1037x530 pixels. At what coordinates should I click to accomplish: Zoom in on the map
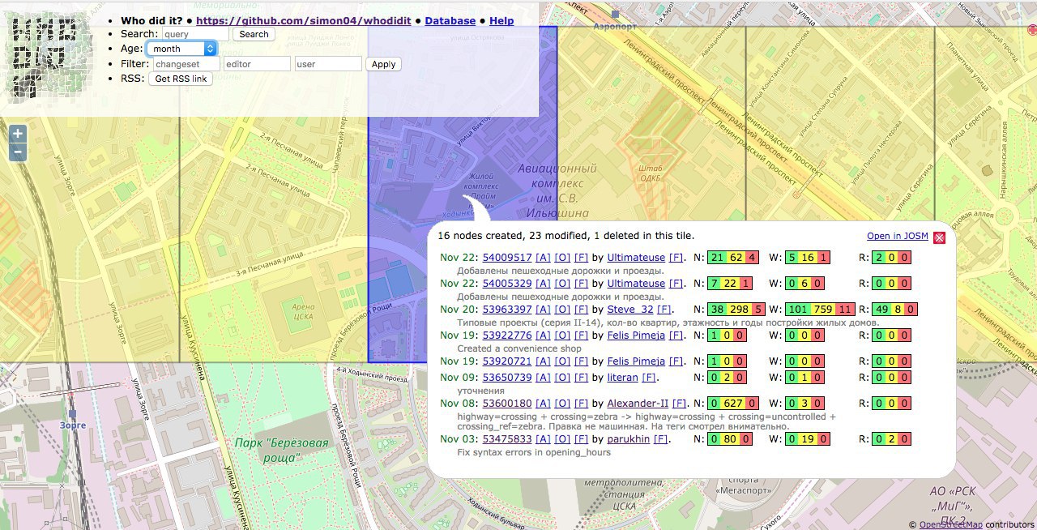(x=18, y=134)
